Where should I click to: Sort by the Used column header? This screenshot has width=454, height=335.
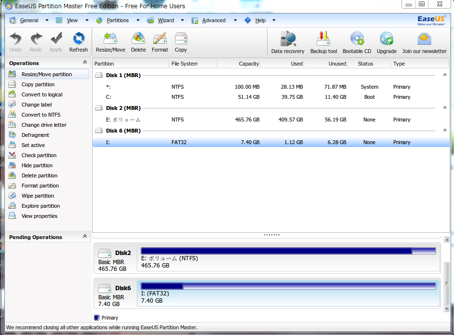click(x=282, y=64)
